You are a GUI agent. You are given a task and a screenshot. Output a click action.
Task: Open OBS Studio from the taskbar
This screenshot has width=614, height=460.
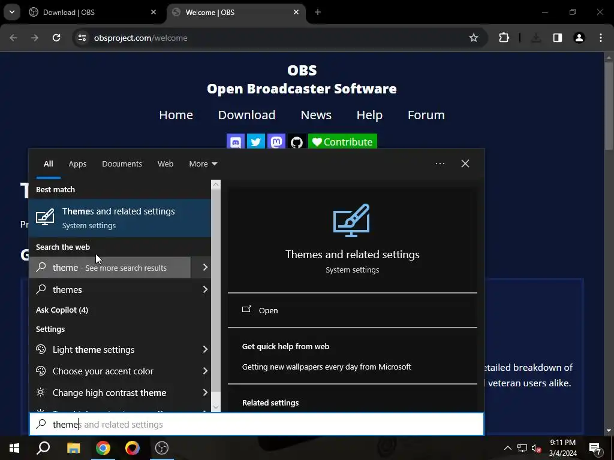point(162,448)
